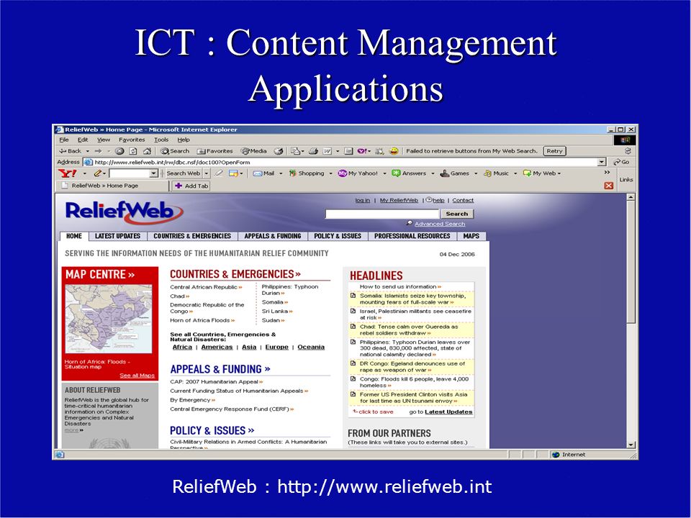Open the Favorites pane from toolbar
Screen dimensions: 691x518
[215, 151]
